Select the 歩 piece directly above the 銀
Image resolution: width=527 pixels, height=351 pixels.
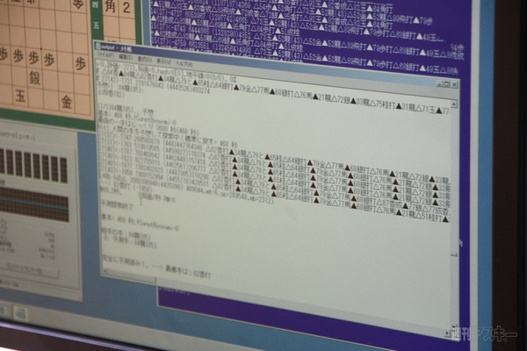[x=33, y=58]
